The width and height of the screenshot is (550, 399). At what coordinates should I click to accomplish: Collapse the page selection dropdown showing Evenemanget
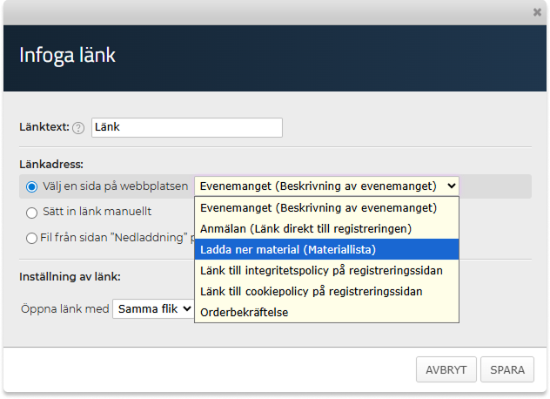(x=326, y=186)
